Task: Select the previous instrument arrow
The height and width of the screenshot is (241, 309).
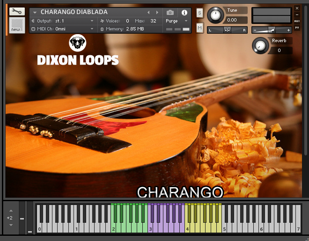Action: click(149, 13)
